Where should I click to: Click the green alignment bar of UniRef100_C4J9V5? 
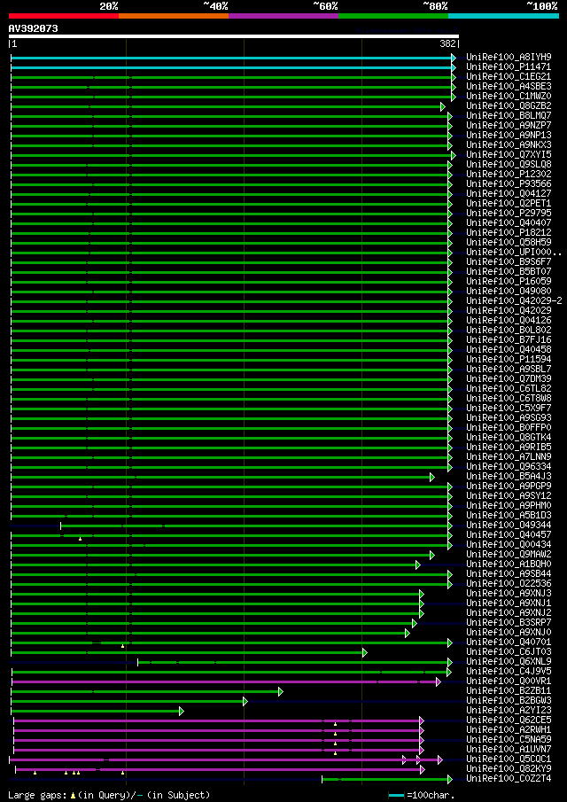(x=229, y=672)
